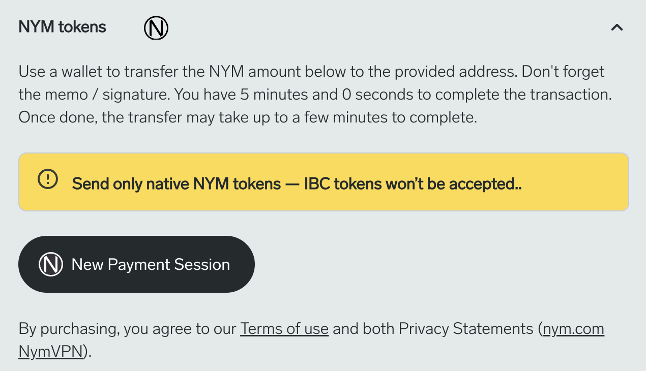646x371 pixels.
Task: Start a New Payment Session
Action: (x=136, y=264)
